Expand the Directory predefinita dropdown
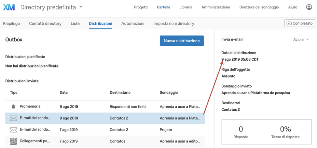This screenshot has height=148, width=317. point(81,7)
